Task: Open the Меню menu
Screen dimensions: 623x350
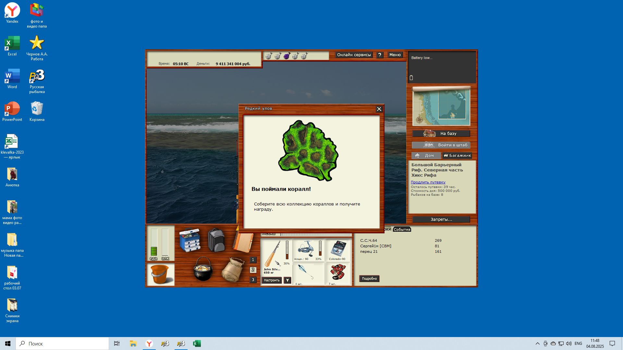Action: click(x=395, y=55)
